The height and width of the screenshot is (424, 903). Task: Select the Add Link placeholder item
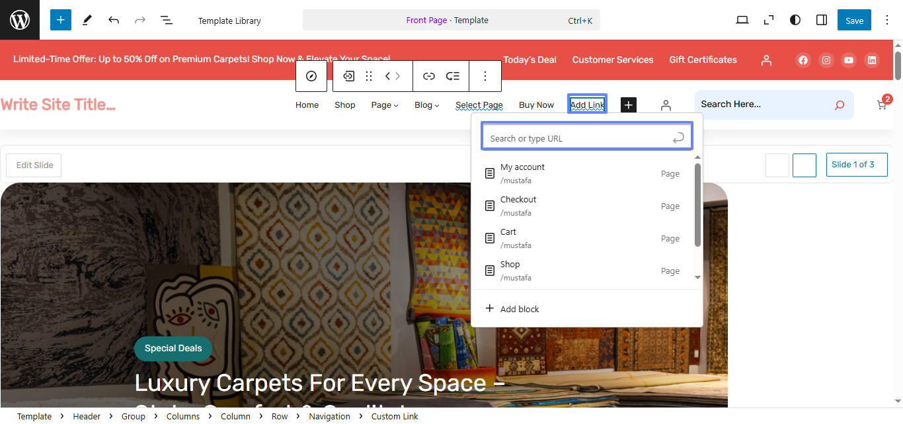(588, 105)
